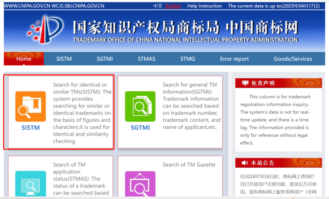The height and width of the screenshot is (199, 329).
Task: Click the announcement text starting 自2024年5月6日起
Action: (278, 184)
